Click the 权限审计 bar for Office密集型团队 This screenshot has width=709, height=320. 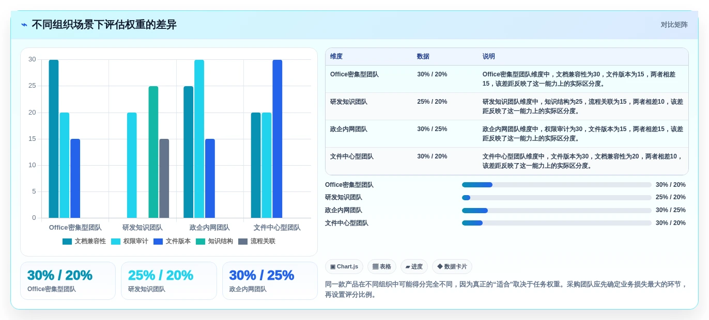pos(65,165)
